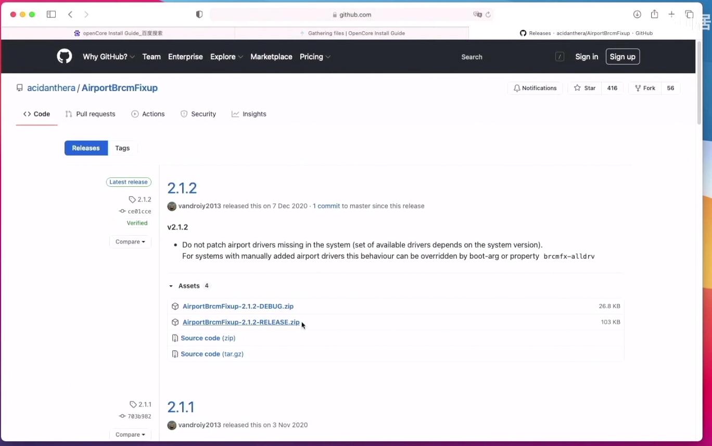Open the Safari share menu
The width and height of the screenshot is (712, 446).
655,14
